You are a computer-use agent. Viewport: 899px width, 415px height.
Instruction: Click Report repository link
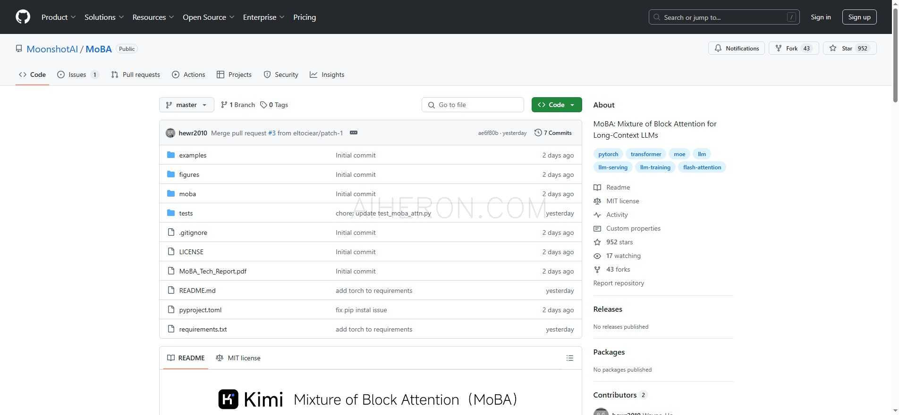[619, 283]
